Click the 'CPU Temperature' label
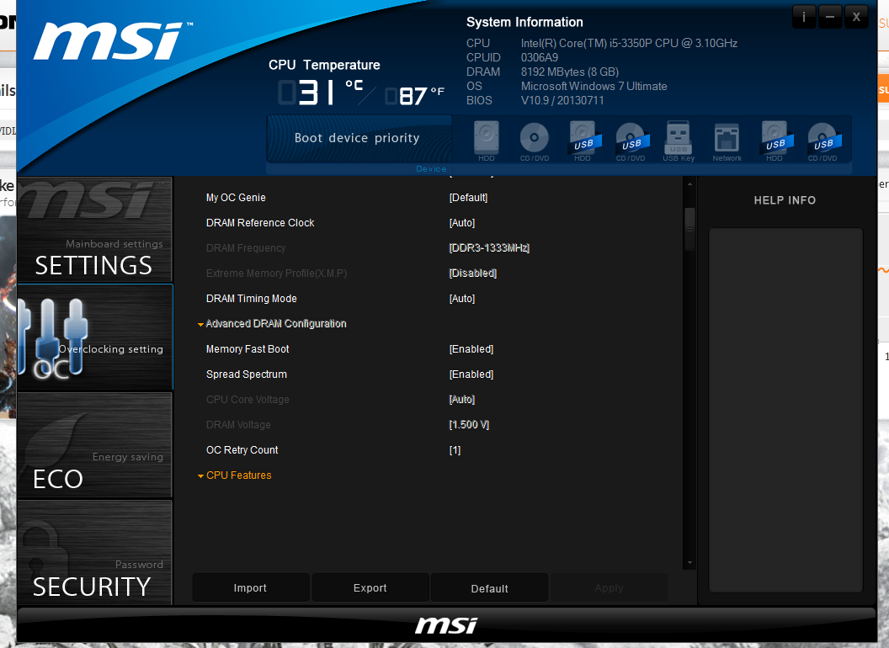The height and width of the screenshot is (648, 889). click(x=324, y=65)
